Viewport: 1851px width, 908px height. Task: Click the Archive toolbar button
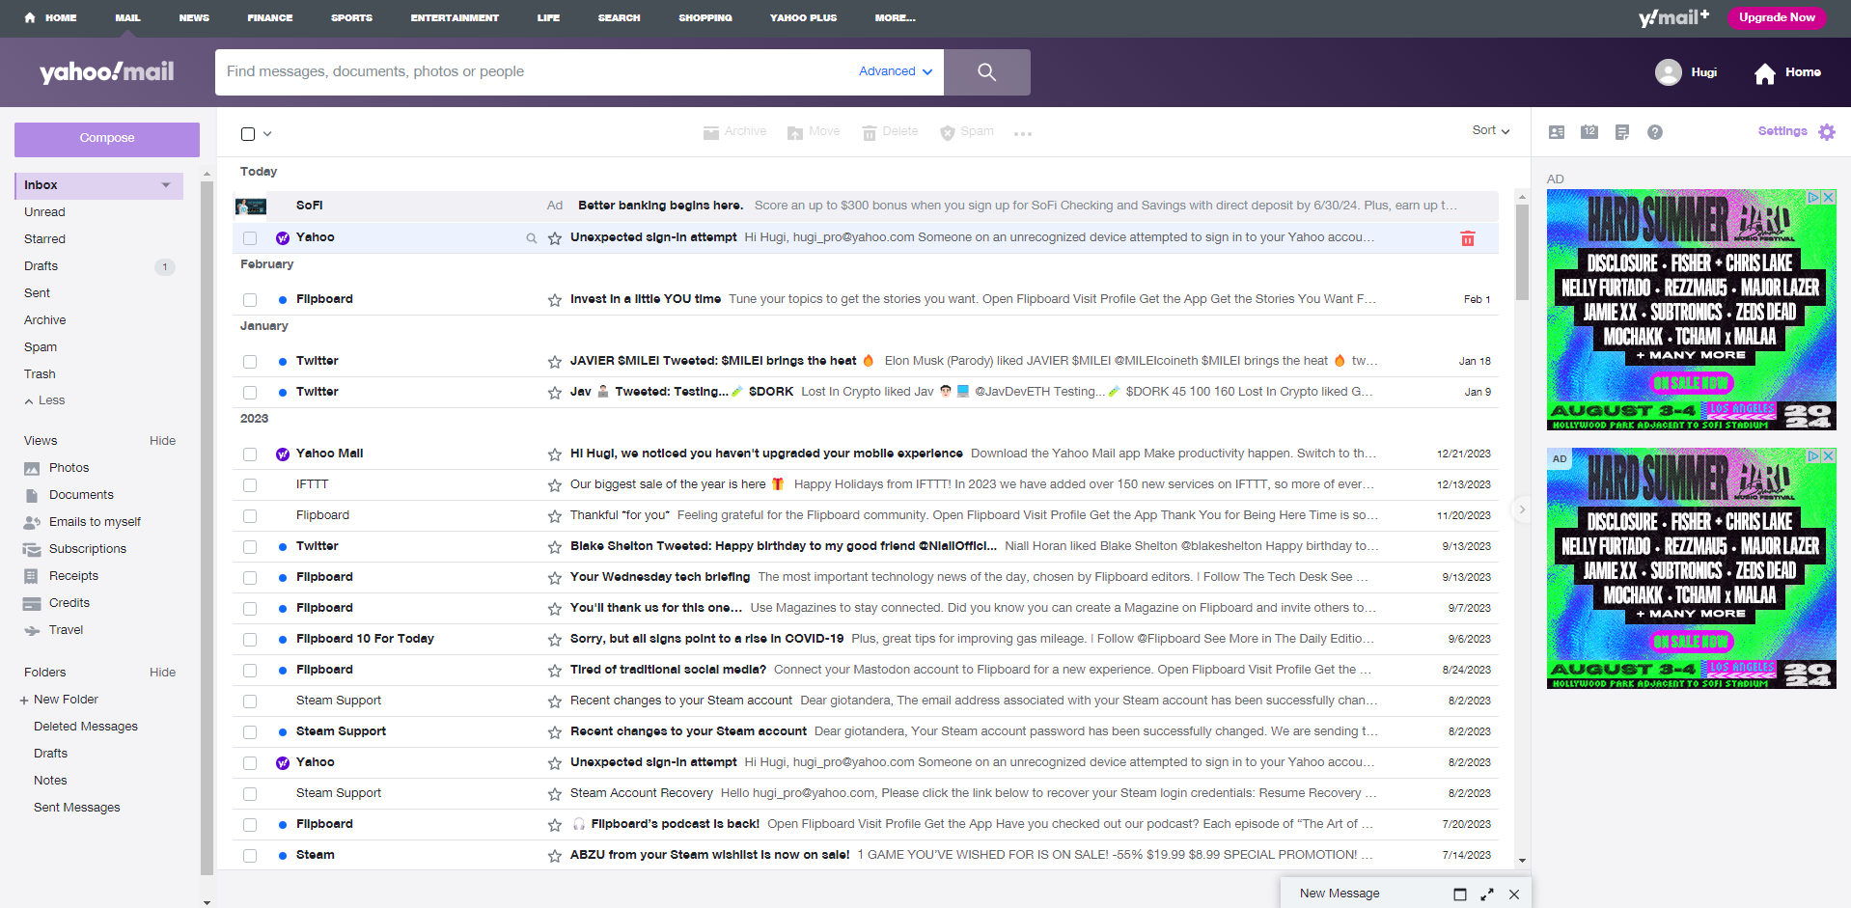click(x=734, y=132)
